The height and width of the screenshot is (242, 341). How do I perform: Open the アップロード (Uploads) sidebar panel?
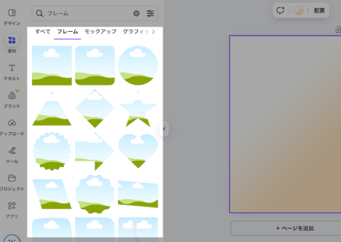12,128
